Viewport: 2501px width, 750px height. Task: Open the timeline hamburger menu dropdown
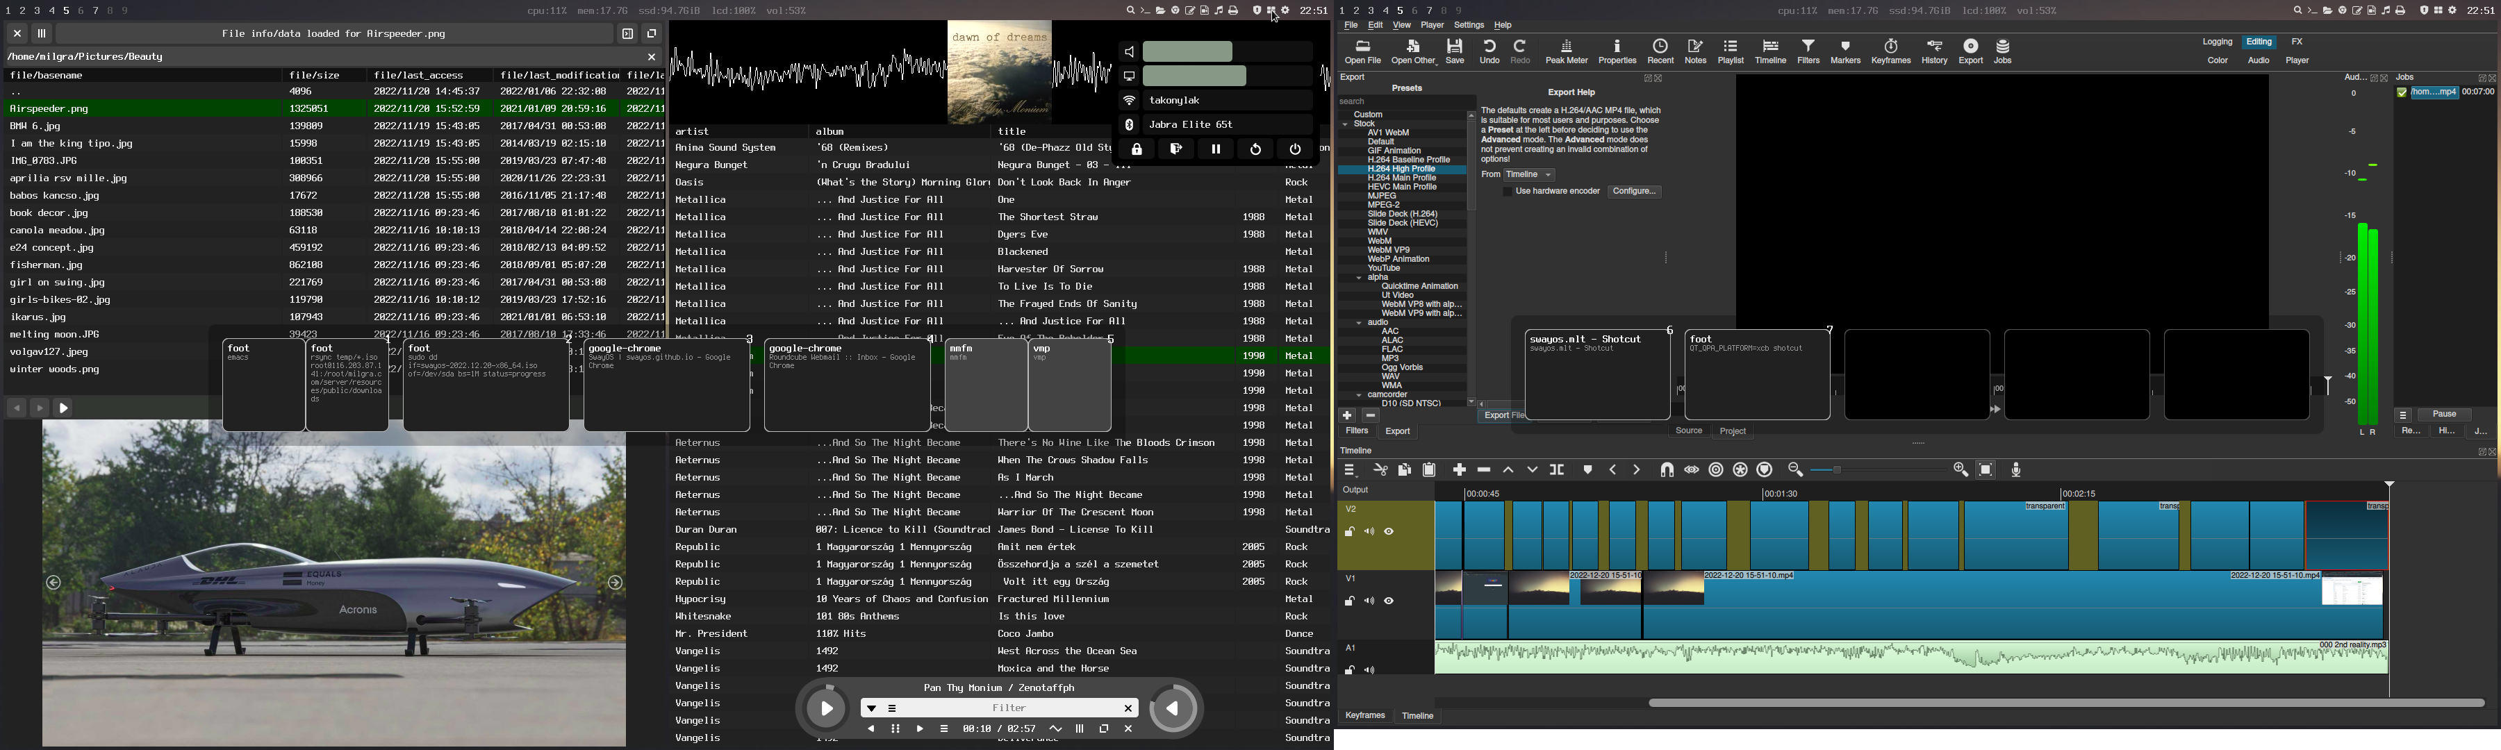[x=1350, y=469]
